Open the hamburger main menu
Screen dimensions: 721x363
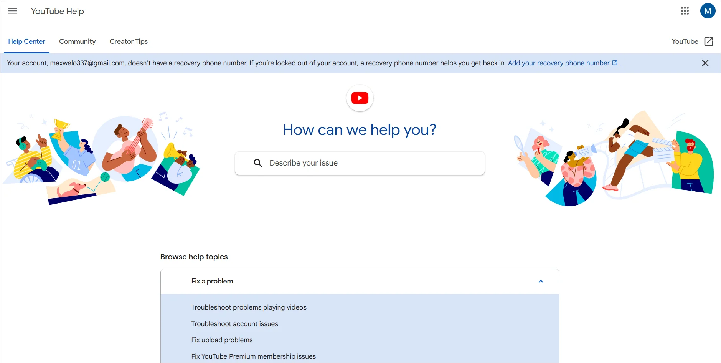[13, 11]
